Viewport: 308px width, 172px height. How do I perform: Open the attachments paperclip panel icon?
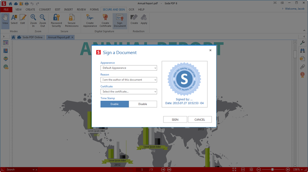coord(302,67)
